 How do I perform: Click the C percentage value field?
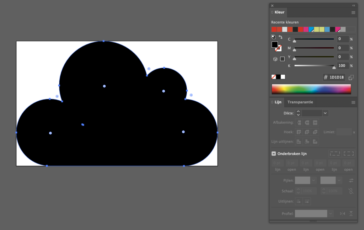343,39
